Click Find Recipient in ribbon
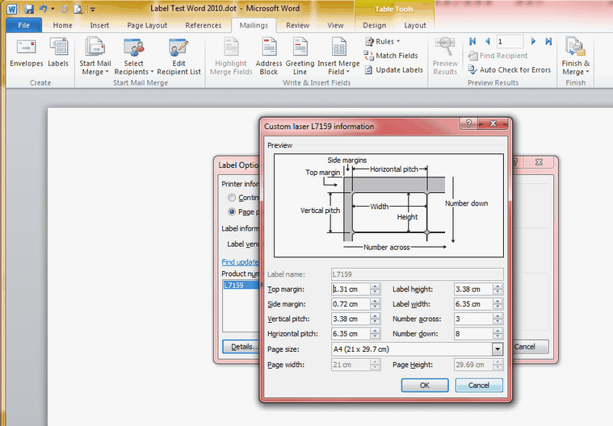 point(498,56)
